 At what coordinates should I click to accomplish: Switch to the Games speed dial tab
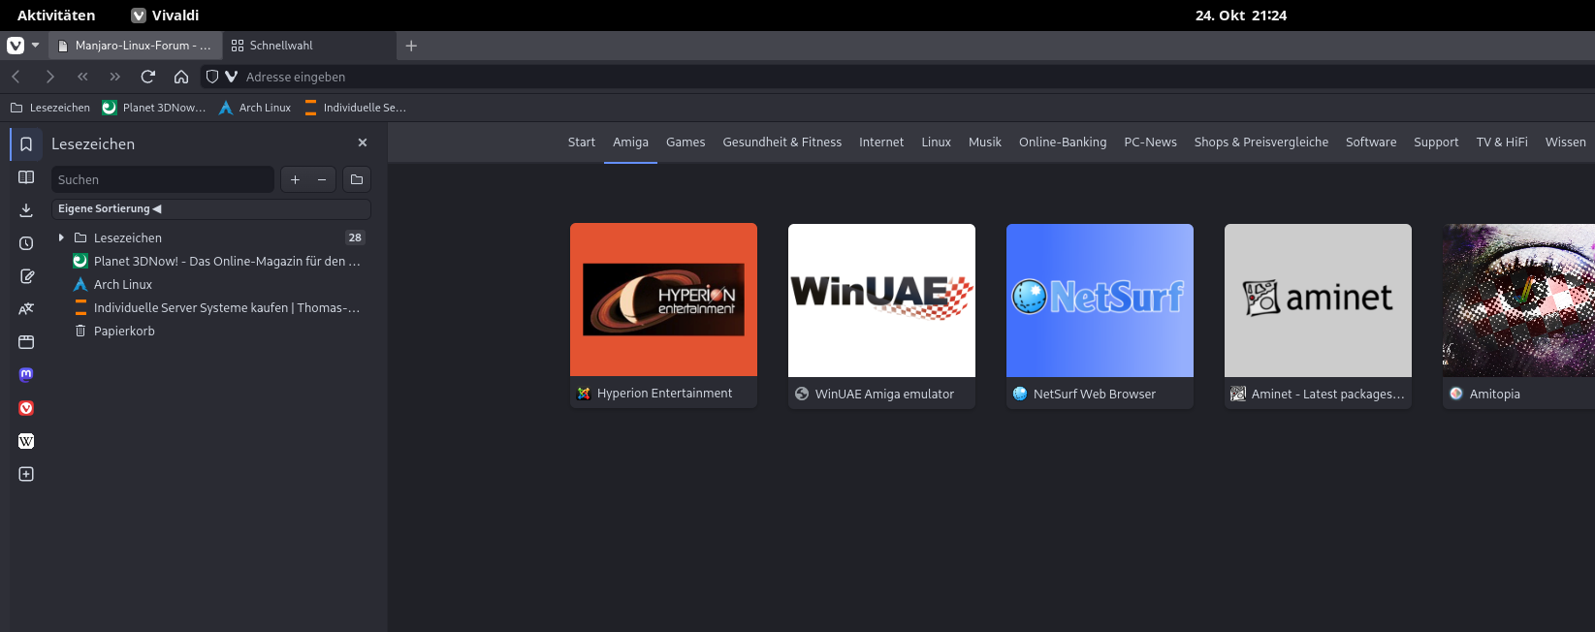pos(686,142)
